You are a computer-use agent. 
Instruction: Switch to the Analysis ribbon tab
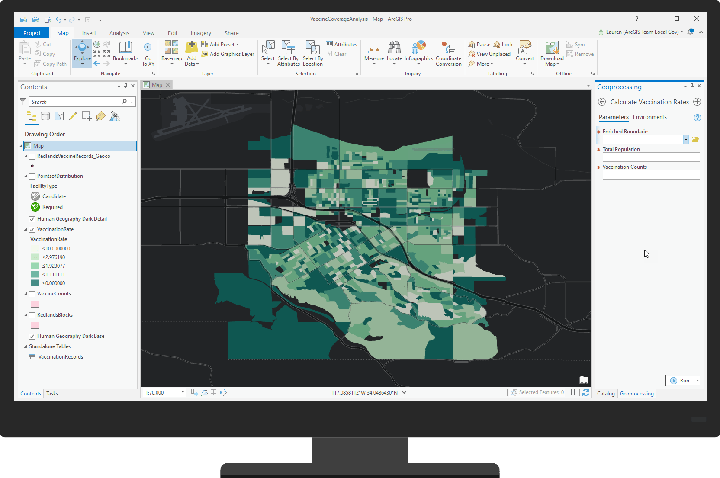119,33
